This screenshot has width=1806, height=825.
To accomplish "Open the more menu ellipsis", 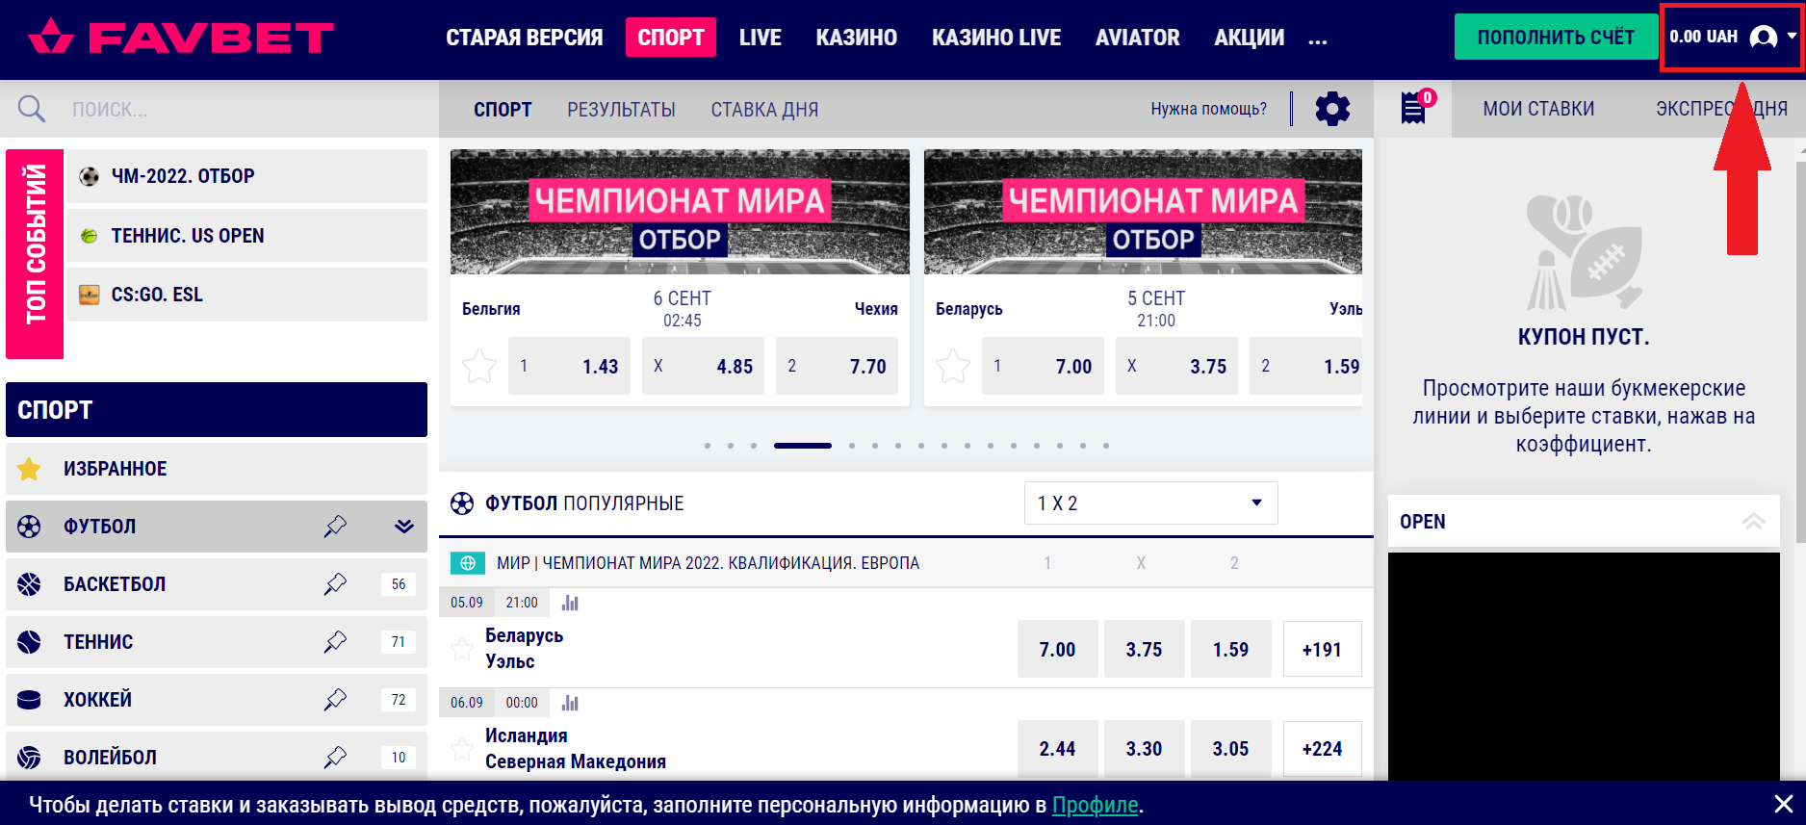I will pos(1318,40).
